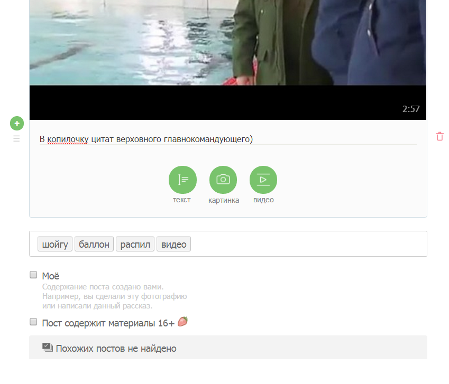Click the green plus add-block icon
The width and height of the screenshot is (449, 384).
17,124
